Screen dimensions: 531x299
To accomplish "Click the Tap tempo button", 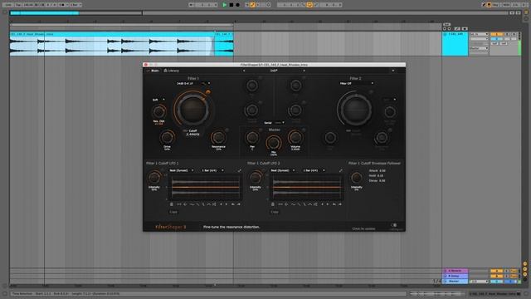I will click(18, 5).
